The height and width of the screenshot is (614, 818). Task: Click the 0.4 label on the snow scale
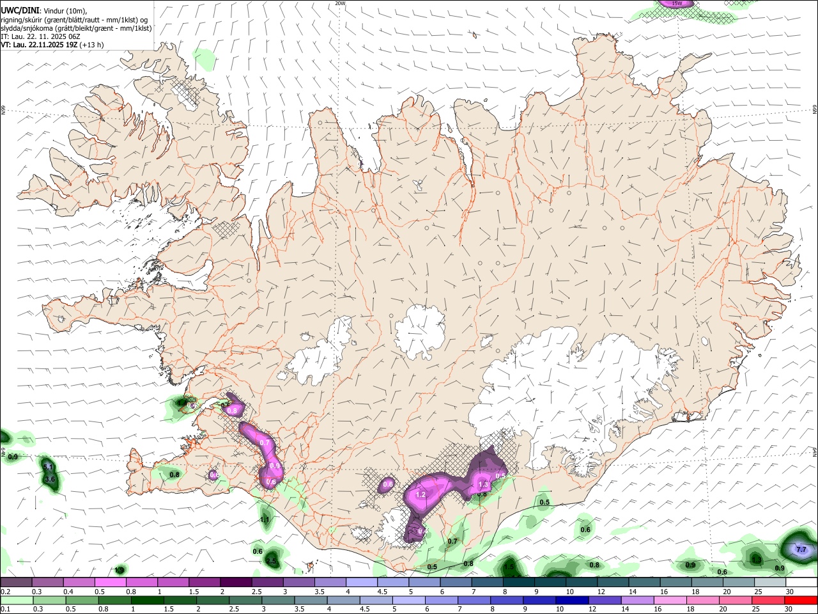click(68, 592)
